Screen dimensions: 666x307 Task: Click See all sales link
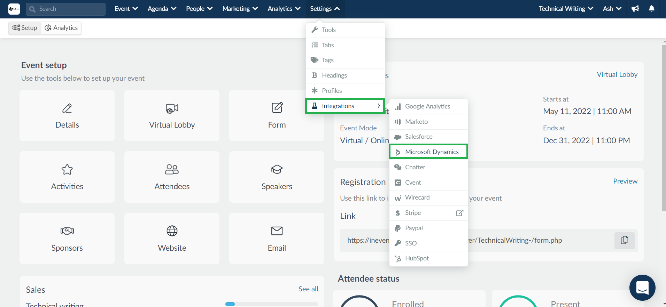[x=308, y=289]
